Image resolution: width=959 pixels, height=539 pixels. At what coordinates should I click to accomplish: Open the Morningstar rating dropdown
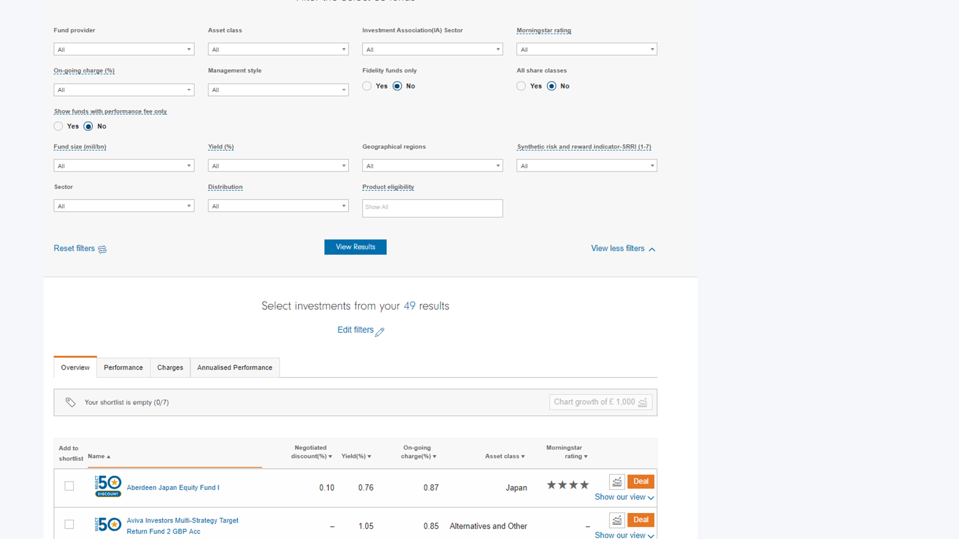587,49
